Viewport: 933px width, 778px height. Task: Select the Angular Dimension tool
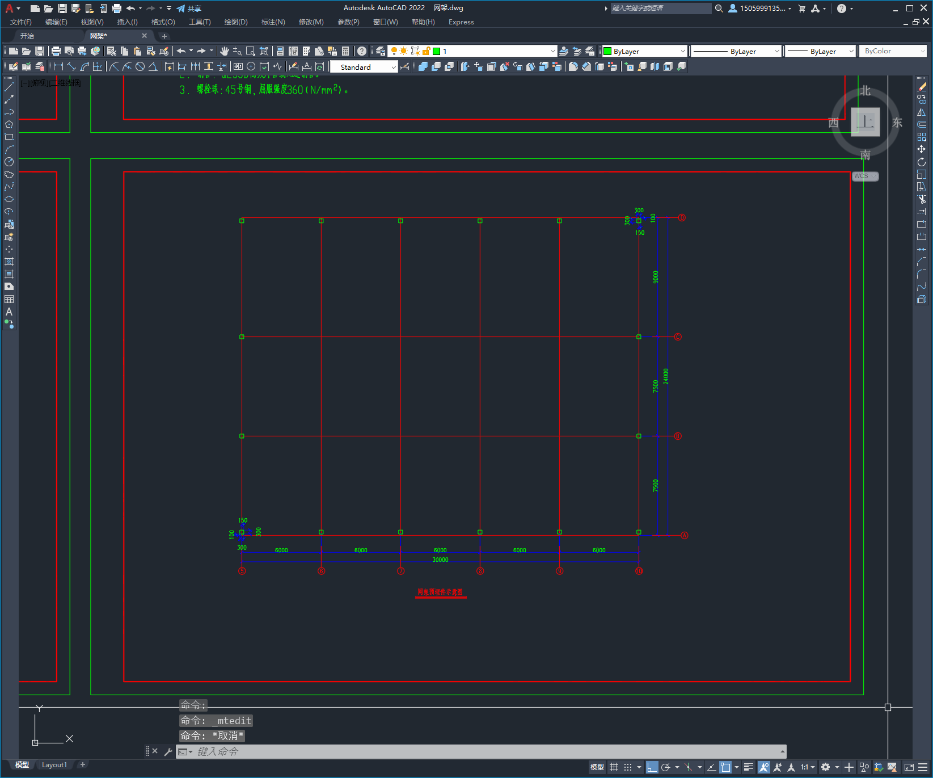[153, 67]
